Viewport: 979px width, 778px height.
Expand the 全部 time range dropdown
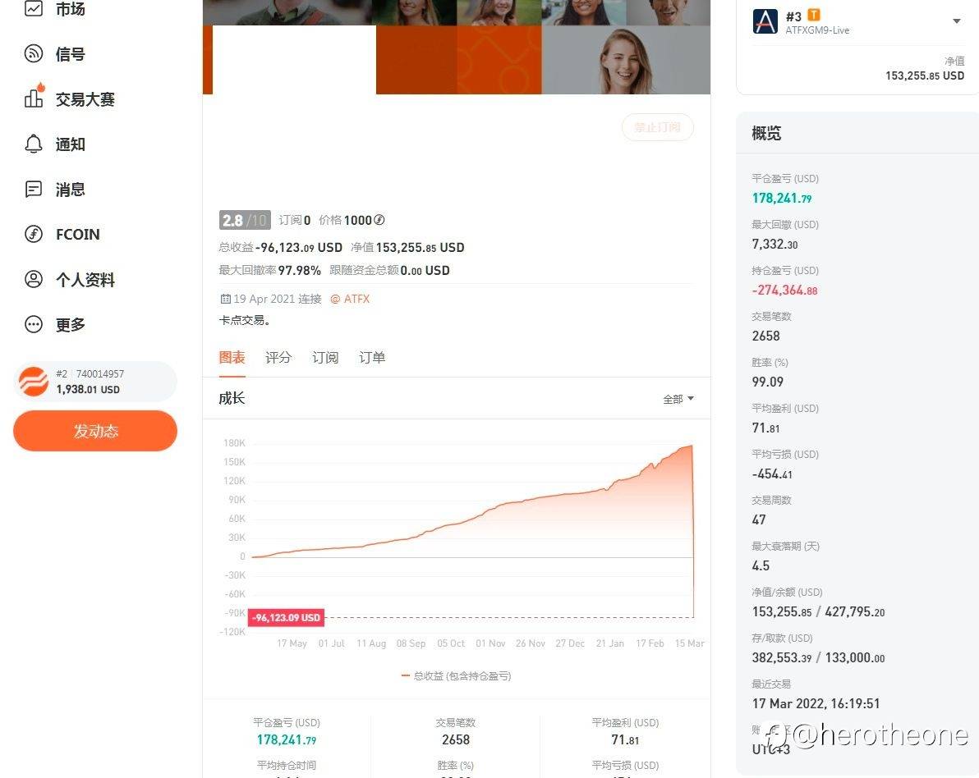tap(678, 399)
